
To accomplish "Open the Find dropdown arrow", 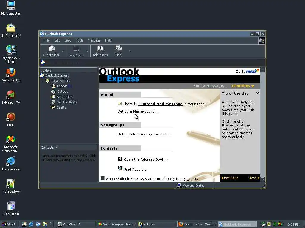I will (x=130, y=51).
